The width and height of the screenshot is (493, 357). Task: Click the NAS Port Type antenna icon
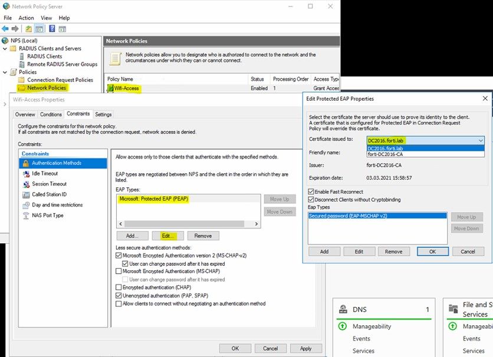26,216
